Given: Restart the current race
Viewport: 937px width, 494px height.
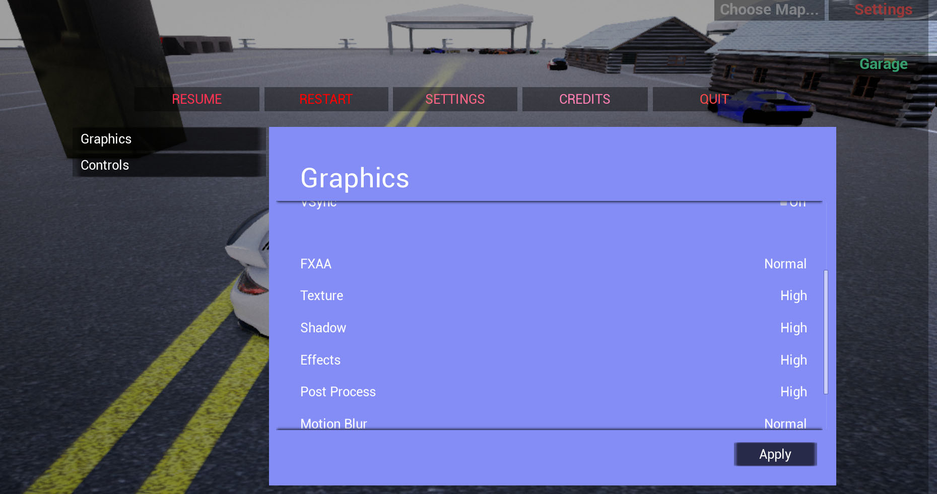Looking at the screenshot, I should [x=326, y=99].
